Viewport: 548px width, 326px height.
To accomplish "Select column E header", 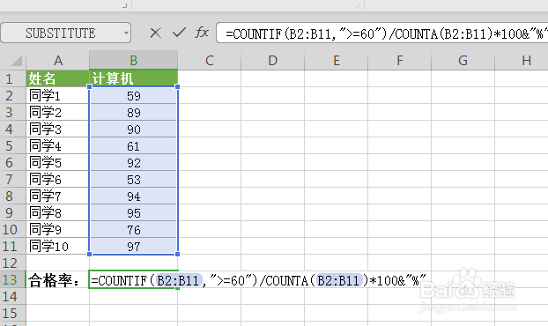I will tap(337, 61).
